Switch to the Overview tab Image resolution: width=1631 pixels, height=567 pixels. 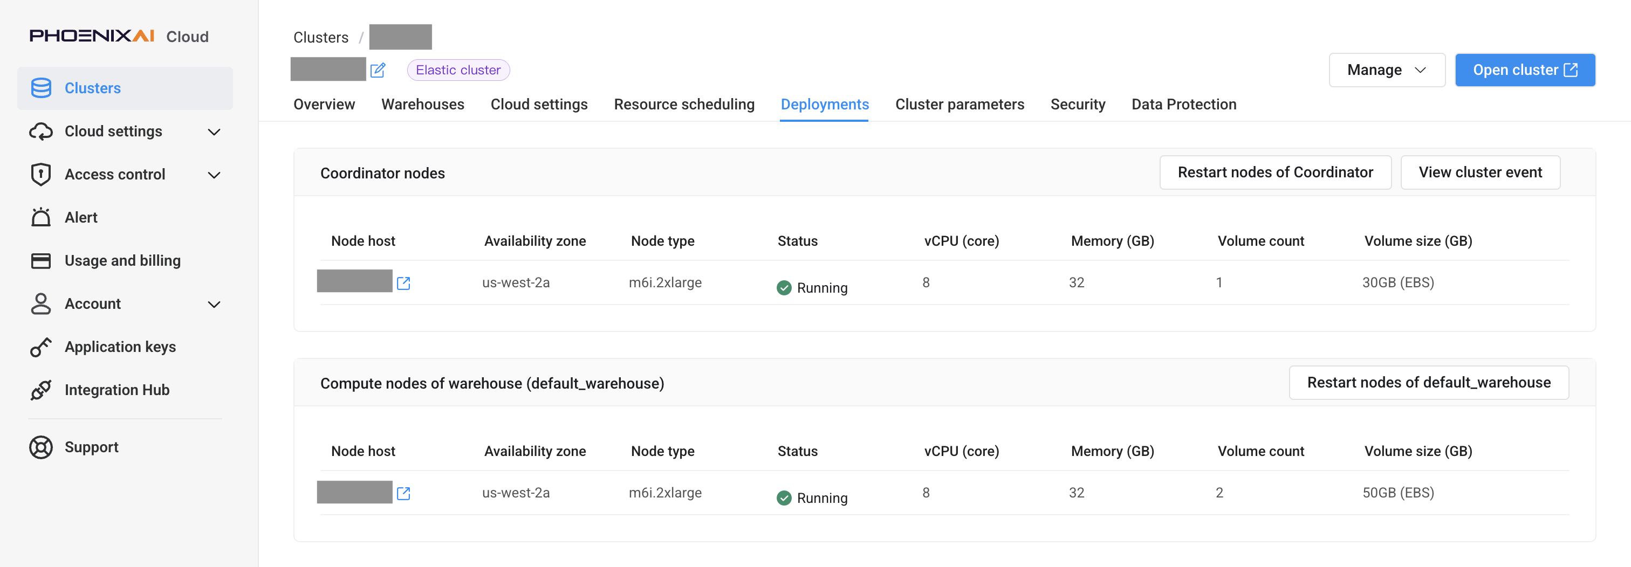pyautogui.click(x=324, y=105)
